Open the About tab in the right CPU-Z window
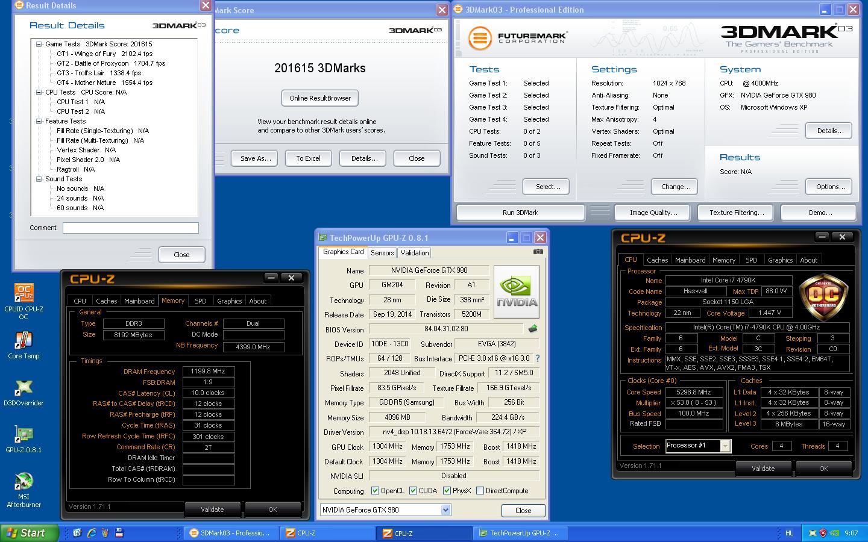 click(808, 260)
